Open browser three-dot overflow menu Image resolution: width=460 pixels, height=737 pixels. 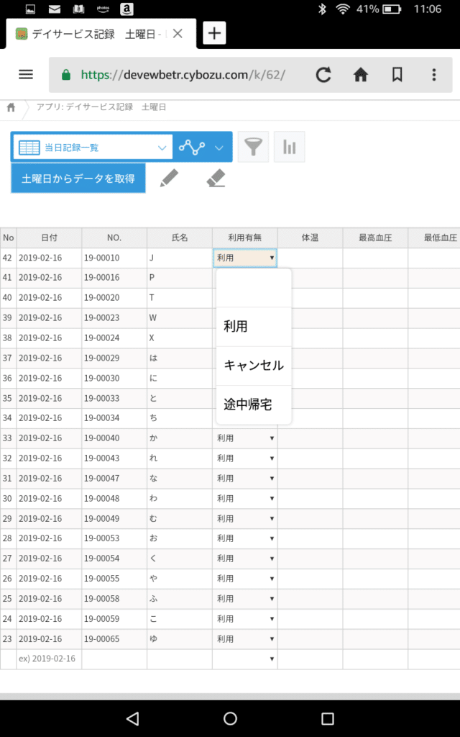coord(433,74)
